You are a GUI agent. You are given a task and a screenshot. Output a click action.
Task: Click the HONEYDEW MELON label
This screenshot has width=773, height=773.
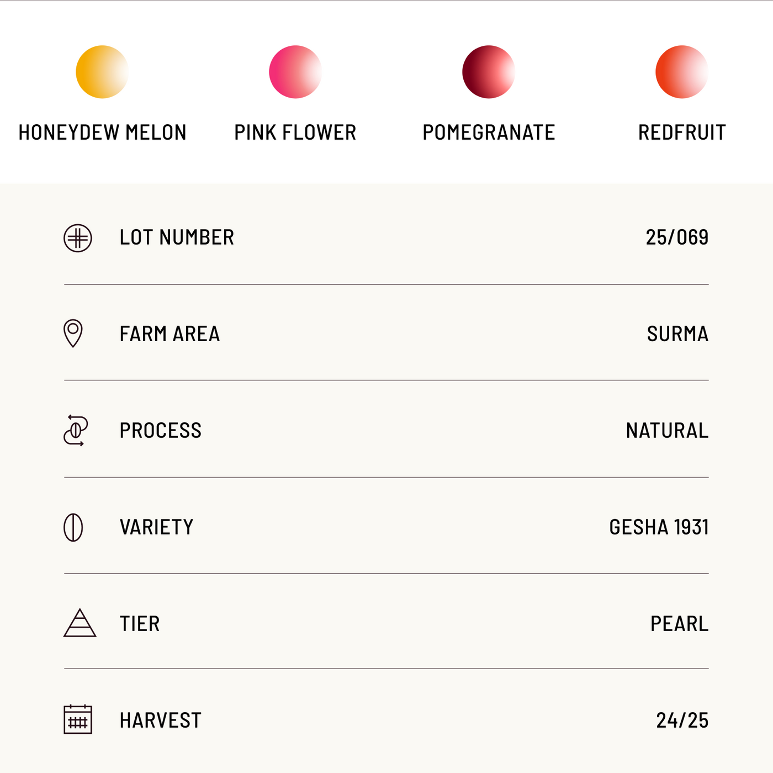(102, 133)
